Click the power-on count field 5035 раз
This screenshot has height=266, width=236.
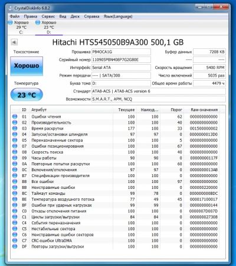tap(209, 75)
